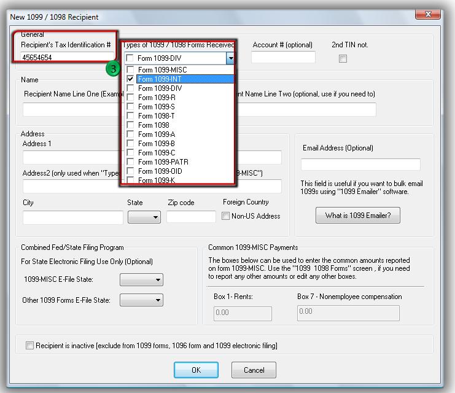Close the New 1099 / 1098 Recipient dialog
Image resolution: width=455 pixels, height=393 pixels.
pyautogui.click(x=428, y=14)
